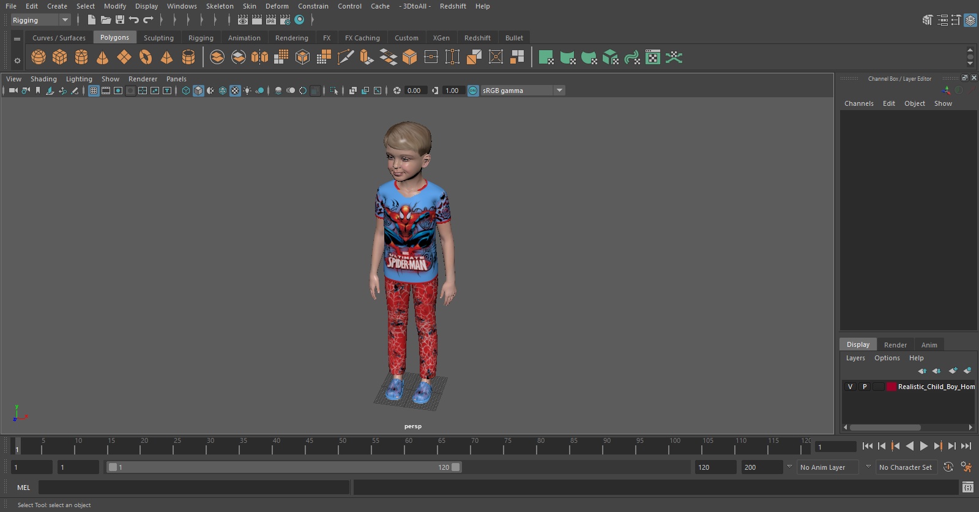
Task: Toggle Textured display in viewport toolbar
Action: tap(235, 91)
